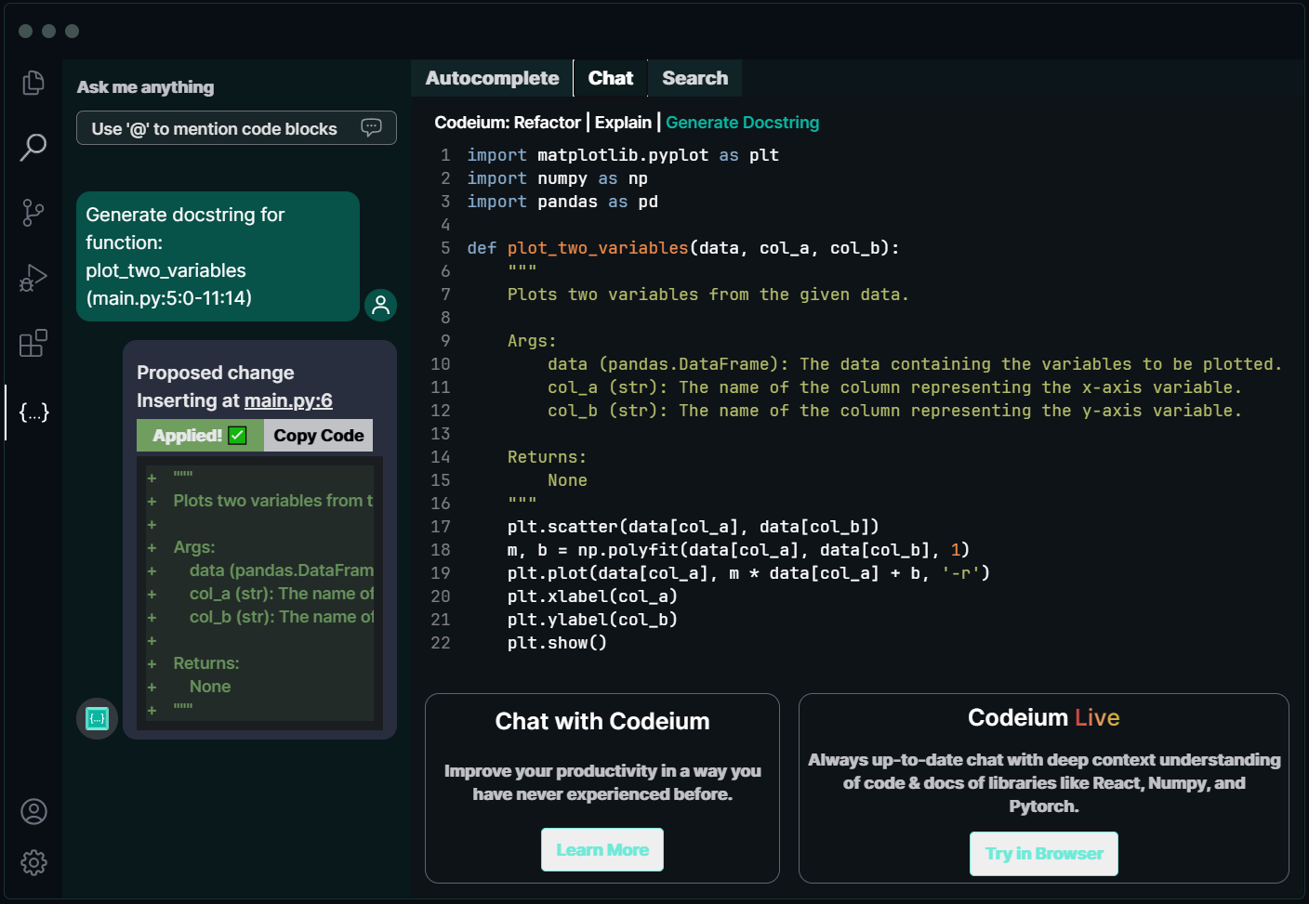This screenshot has width=1309, height=904.
Task: Open the Explorer files icon in sidebar
Action: pyautogui.click(x=33, y=83)
